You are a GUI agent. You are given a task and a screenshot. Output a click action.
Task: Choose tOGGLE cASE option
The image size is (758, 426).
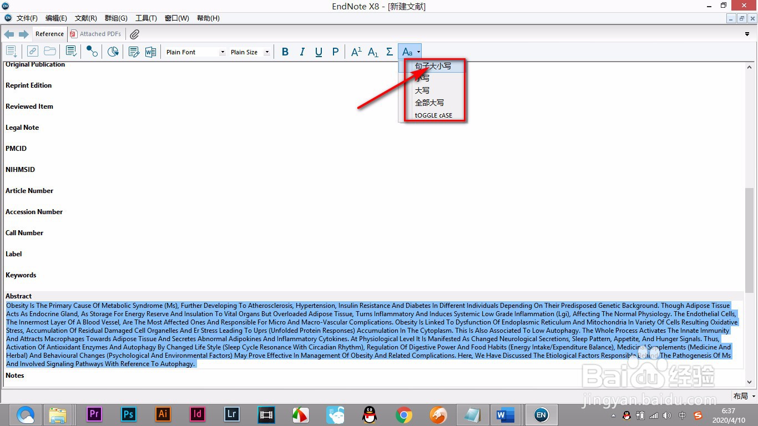click(433, 115)
